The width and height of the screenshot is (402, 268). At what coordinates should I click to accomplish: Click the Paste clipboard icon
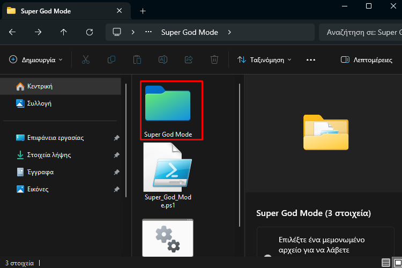point(137,59)
